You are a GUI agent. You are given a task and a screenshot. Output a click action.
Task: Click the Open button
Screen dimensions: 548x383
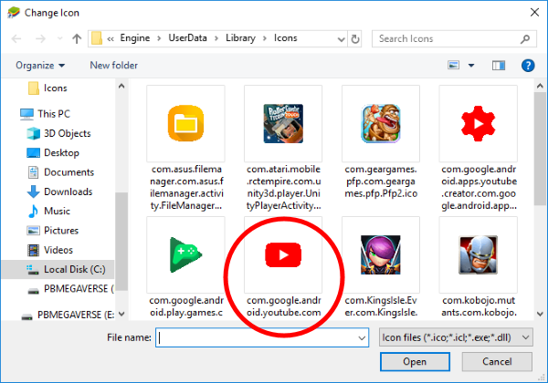(x=415, y=362)
